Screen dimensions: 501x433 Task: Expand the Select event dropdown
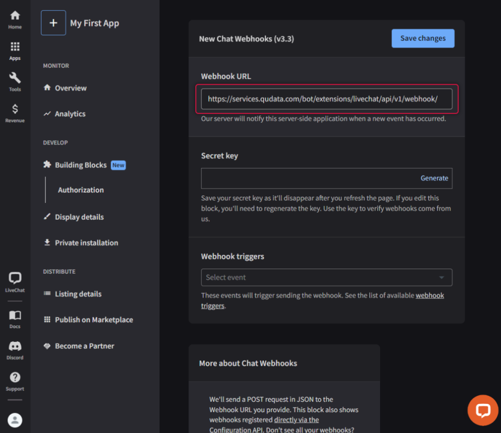click(327, 278)
